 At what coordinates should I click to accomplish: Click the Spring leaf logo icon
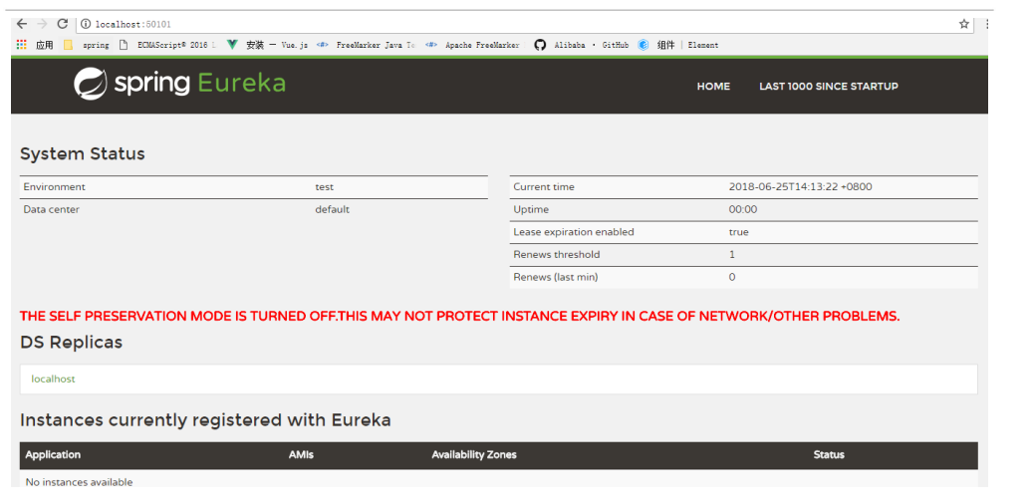(x=91, y=85)
